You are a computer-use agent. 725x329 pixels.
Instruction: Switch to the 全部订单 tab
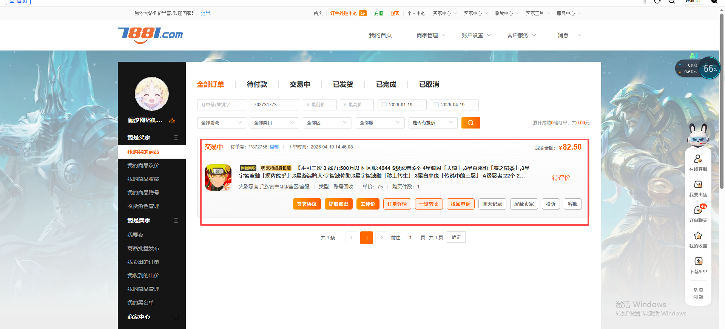(x=210, y=84)
